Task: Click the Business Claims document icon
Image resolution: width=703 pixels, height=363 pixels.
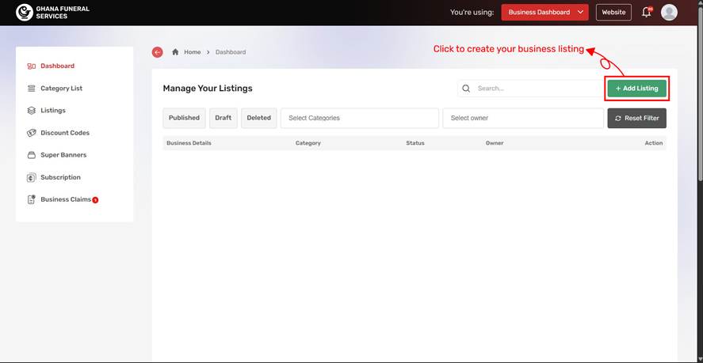Action: 32,199
